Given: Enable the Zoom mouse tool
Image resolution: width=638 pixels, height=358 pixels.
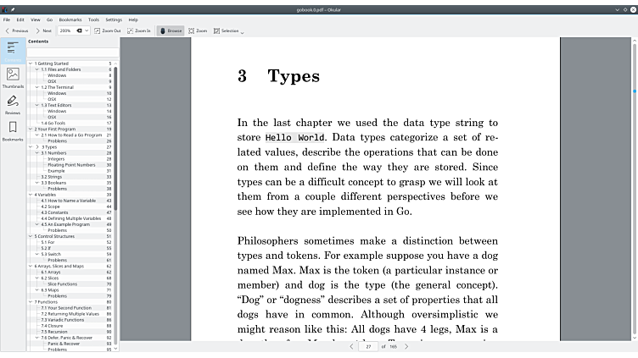Looking at the screenshot, I should tap(198, 30).
